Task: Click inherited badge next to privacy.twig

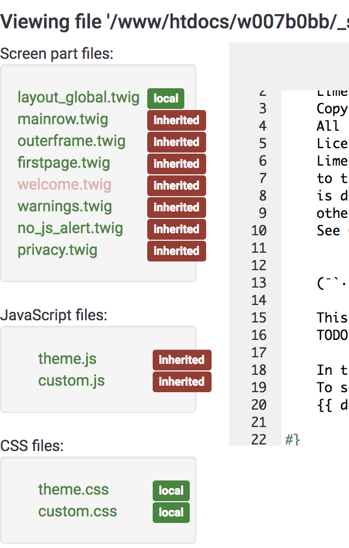Action: click(x=177, y=251)
